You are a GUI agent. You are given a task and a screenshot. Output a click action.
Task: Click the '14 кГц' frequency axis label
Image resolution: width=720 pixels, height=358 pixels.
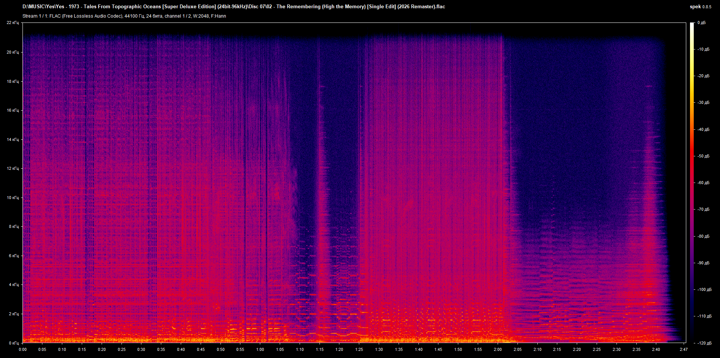[12, 139]
